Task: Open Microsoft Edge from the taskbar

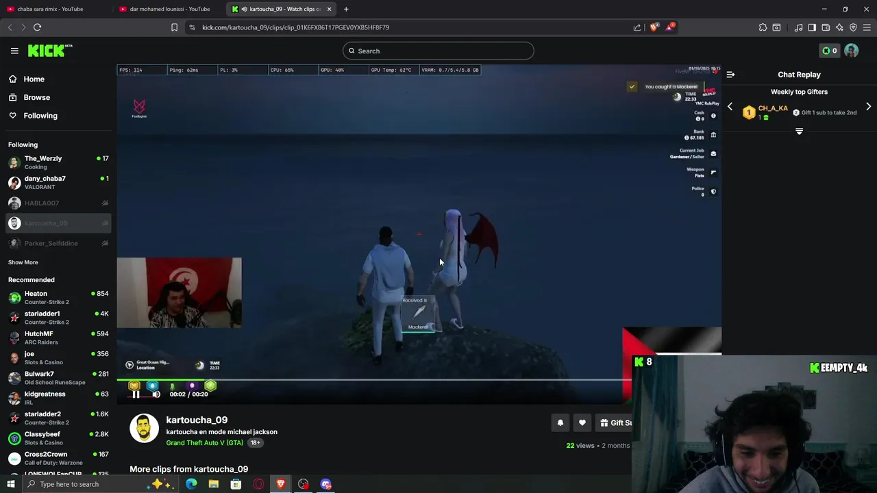Action: pos(191,484)
